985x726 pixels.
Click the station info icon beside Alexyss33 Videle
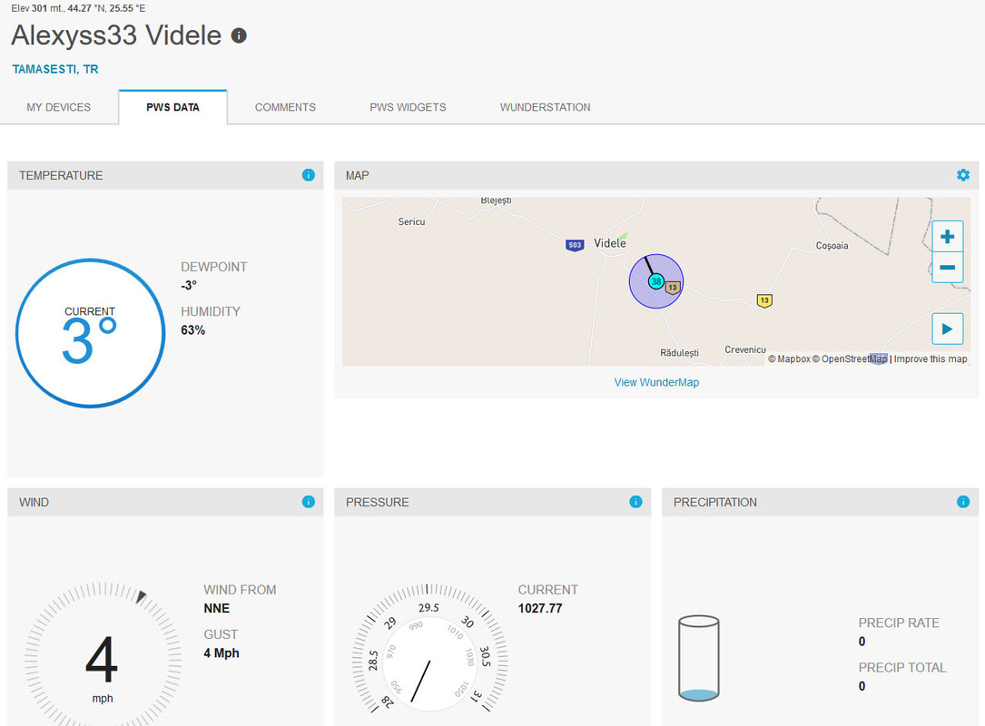tap(239, 35)
